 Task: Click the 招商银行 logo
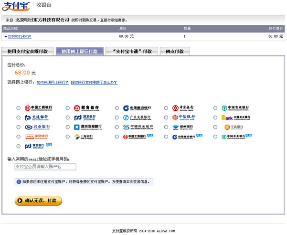[x=86, y=108]
